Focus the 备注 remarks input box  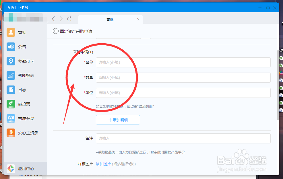(183, 138)
